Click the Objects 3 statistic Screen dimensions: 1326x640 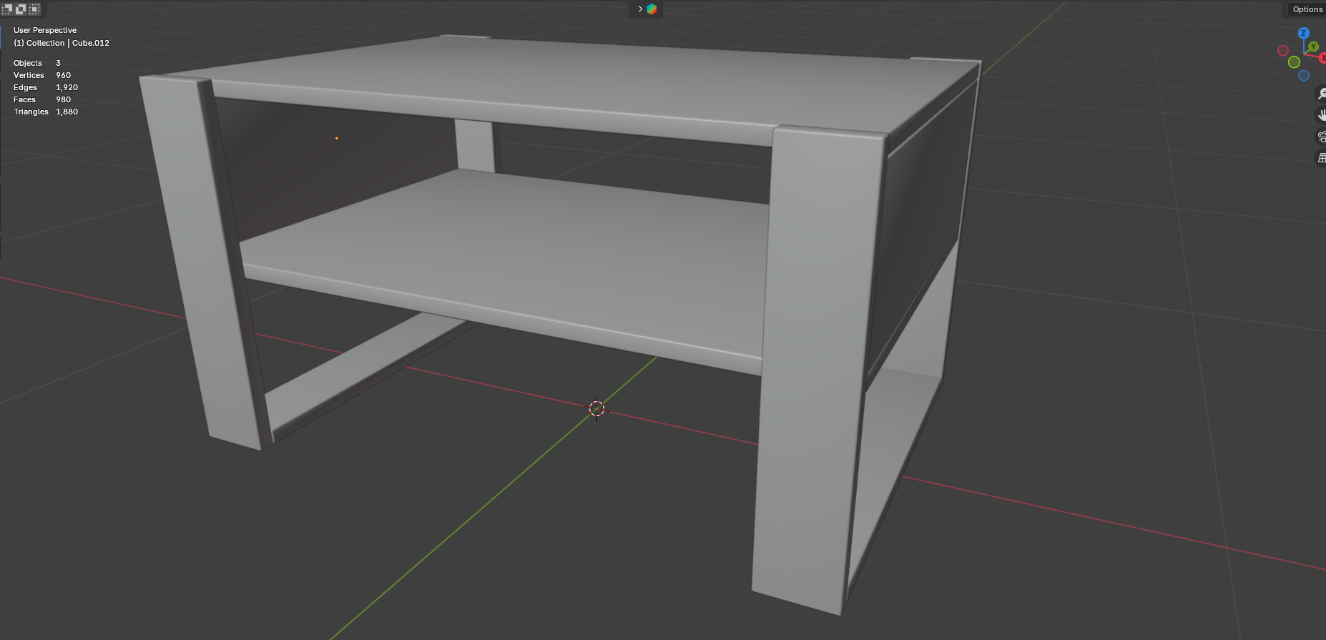(37, 63)
